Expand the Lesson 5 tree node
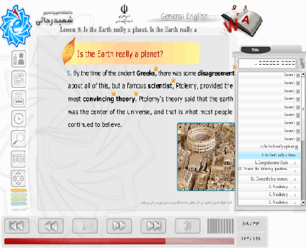The width and height of the screenshot is (306, 249). pyautogui.click(x=298, y=107)
